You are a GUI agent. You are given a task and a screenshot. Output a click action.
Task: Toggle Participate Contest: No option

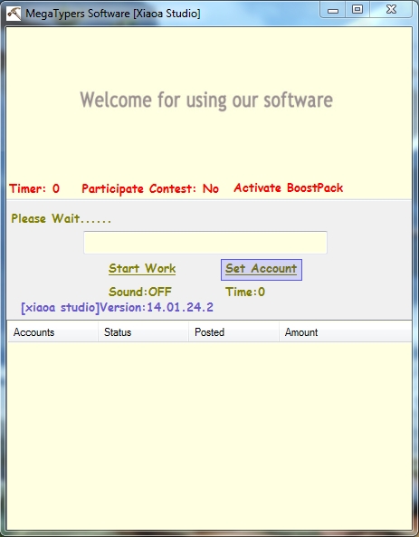[150, 188]
